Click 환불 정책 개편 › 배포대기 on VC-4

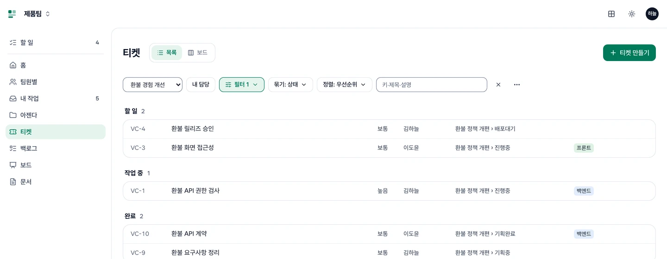(485, 129)
